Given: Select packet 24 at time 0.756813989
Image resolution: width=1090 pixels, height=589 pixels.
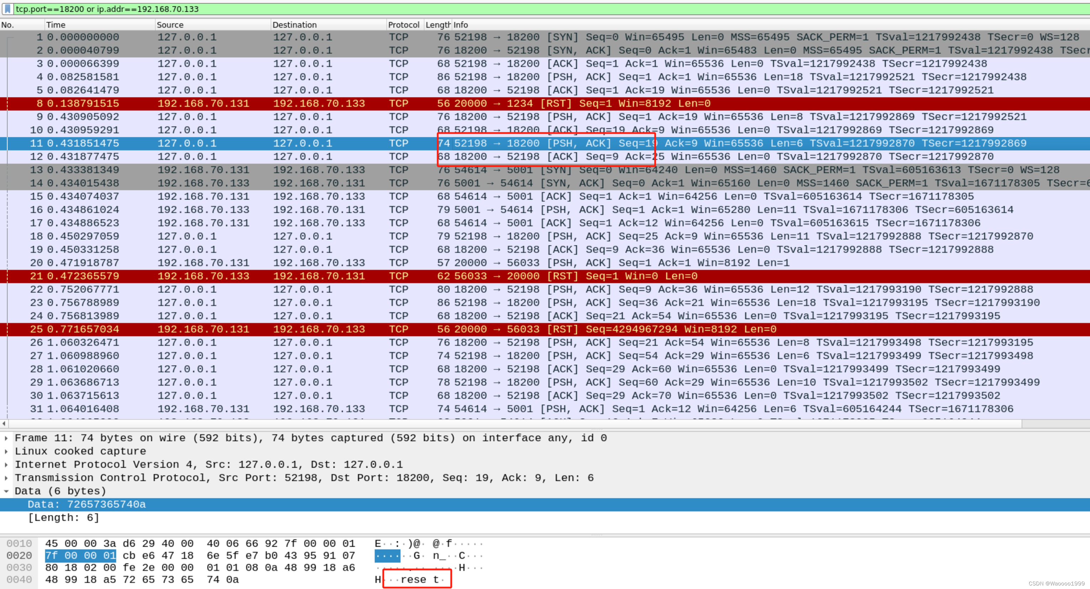Looking at the screenshot, I should tap(545, 316).
